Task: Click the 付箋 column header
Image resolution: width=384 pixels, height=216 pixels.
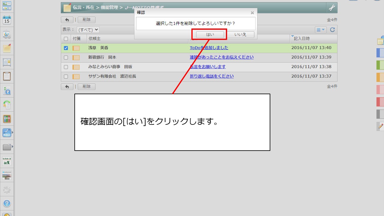Action: (x=77, y=39)
